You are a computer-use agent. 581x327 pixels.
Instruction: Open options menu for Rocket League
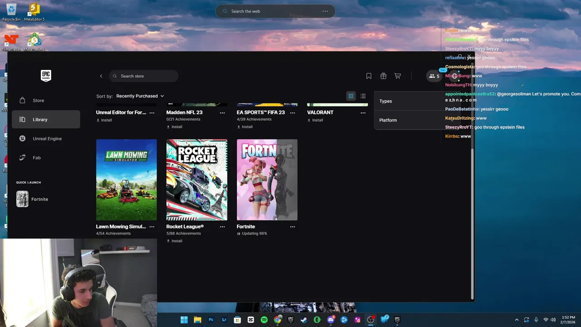pyautogui.click(x=222, y=227)
